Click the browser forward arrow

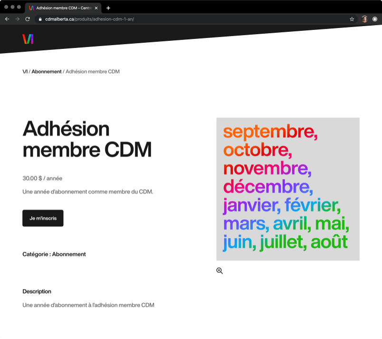click(17, 19)
